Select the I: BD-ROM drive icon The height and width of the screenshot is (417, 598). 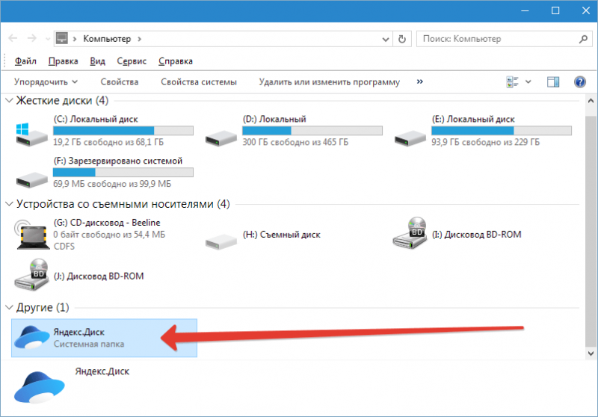(x=410, y=233)
